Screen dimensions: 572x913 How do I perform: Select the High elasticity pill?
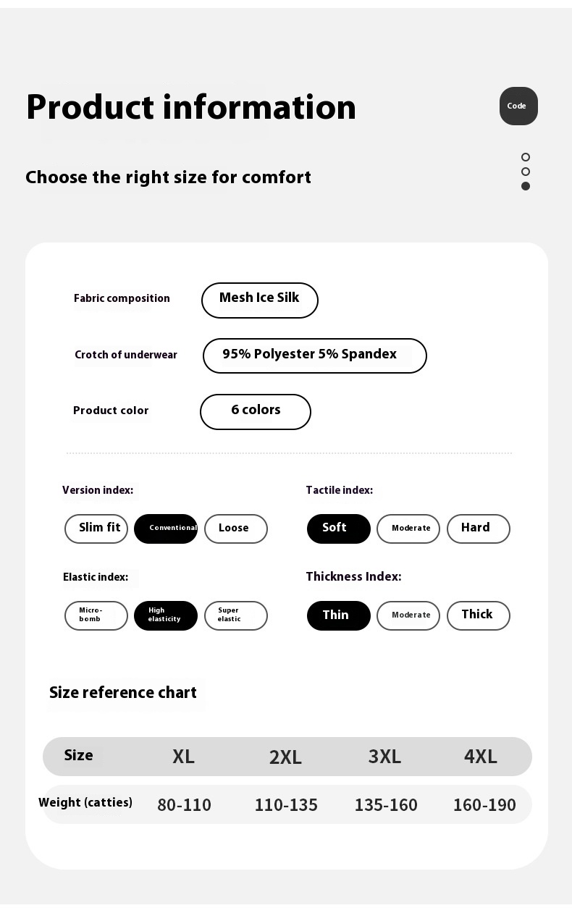(166, 615)
